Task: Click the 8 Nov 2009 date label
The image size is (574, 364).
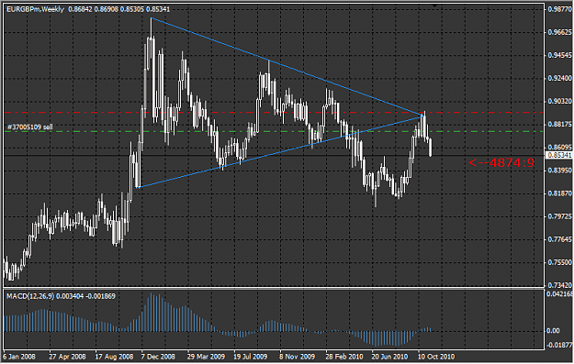Action: click(x=297, y=357)
